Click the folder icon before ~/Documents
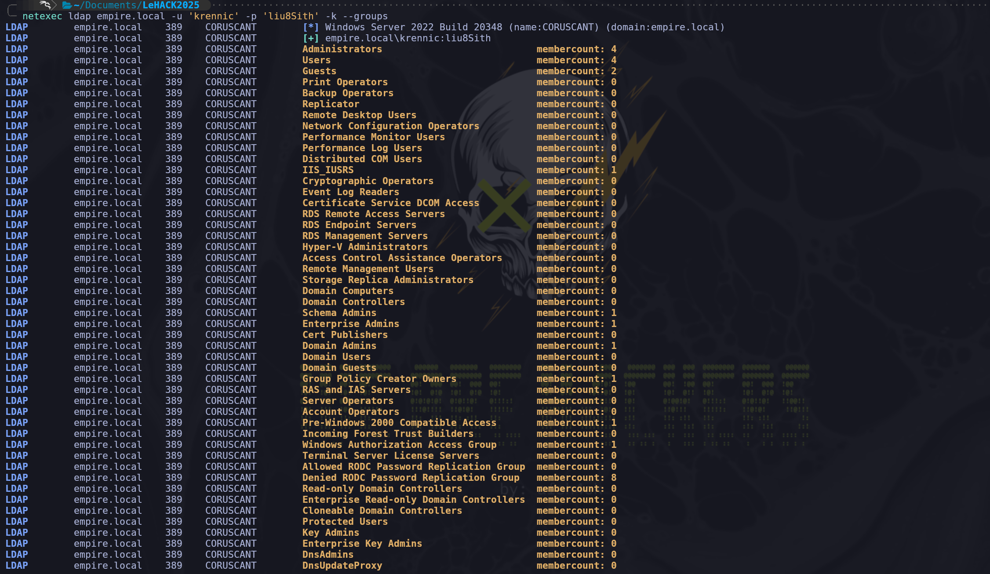Viewport: 990px width, 574px height. pos(67,5)
